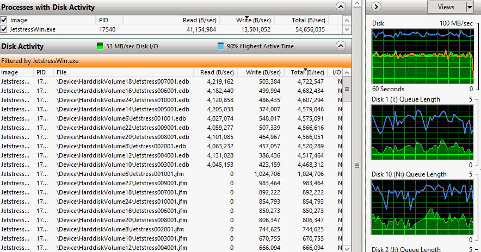Uncheck the JetstressWin.exe process checkbox

point(4,29)
